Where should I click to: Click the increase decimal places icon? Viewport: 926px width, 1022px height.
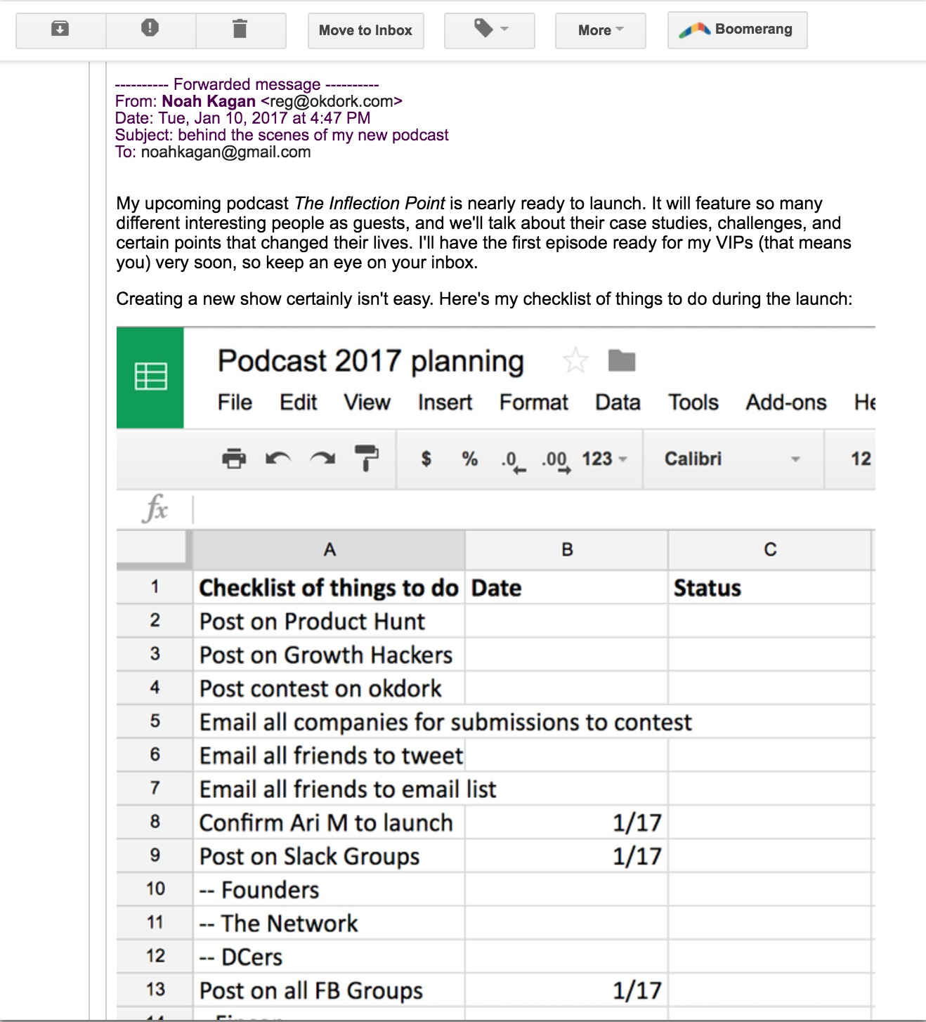(x=556, y=461)
